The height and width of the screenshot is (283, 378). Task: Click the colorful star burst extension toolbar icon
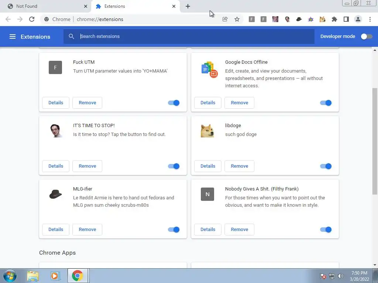tap(311, 19)
